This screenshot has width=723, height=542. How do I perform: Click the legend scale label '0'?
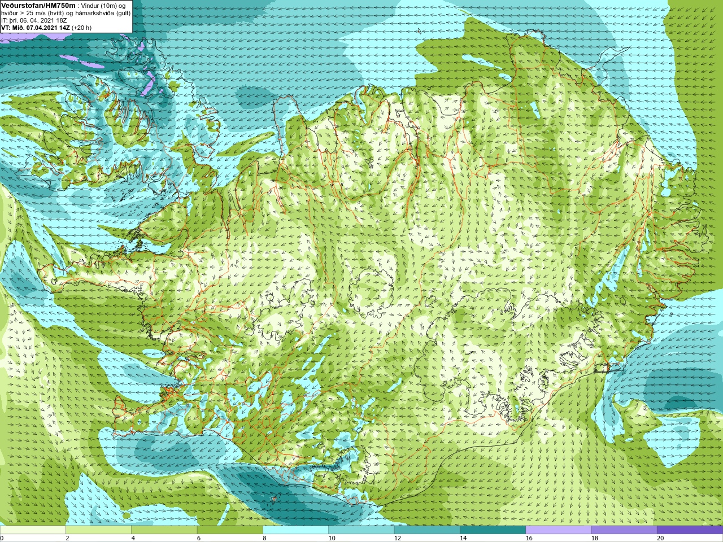click(x=2, y=538)
